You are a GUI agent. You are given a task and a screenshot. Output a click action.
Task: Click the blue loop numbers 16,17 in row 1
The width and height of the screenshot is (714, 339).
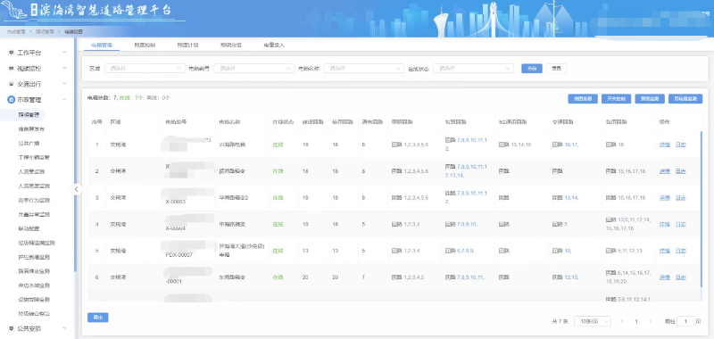click(x=571, y=145)
